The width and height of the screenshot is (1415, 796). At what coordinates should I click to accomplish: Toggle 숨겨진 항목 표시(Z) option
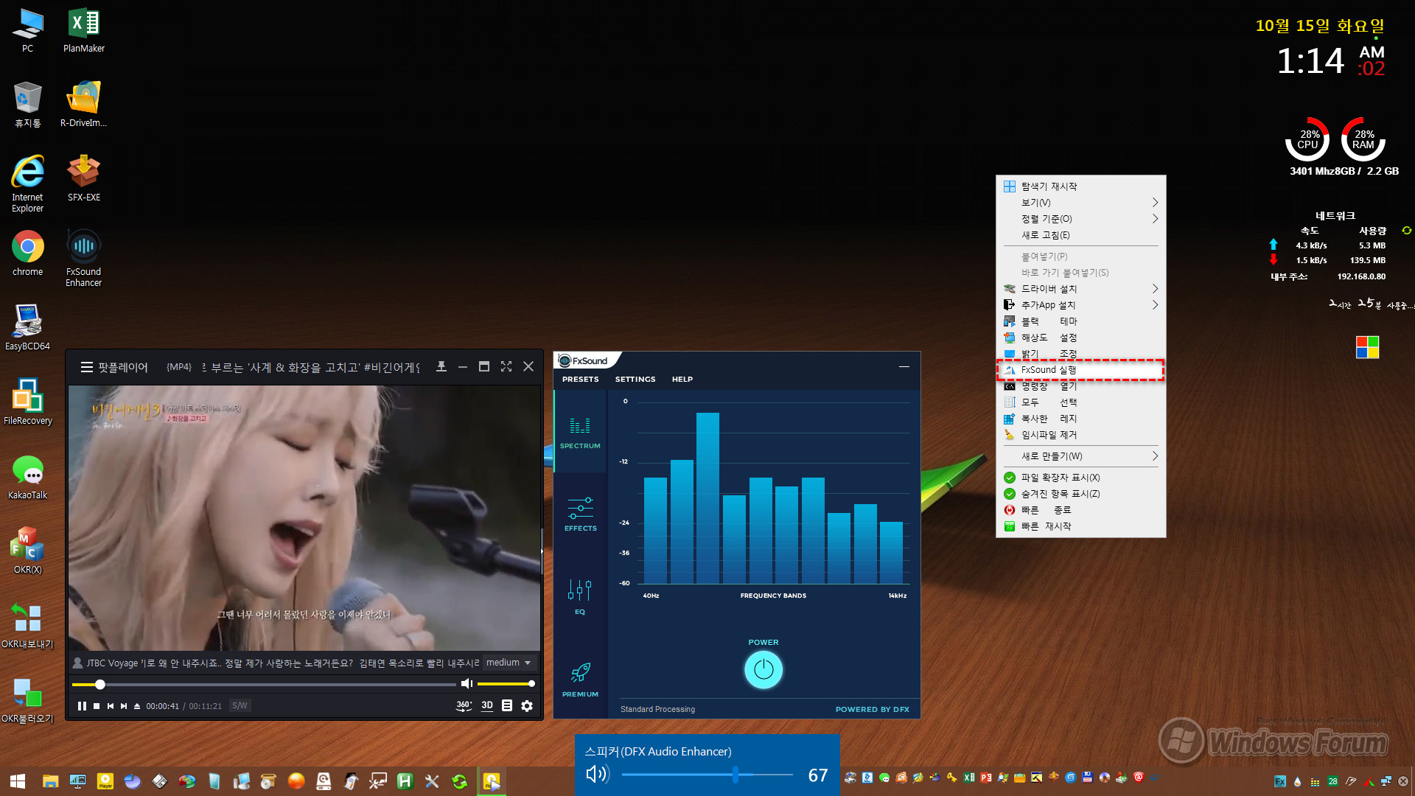coord(1080,494)
